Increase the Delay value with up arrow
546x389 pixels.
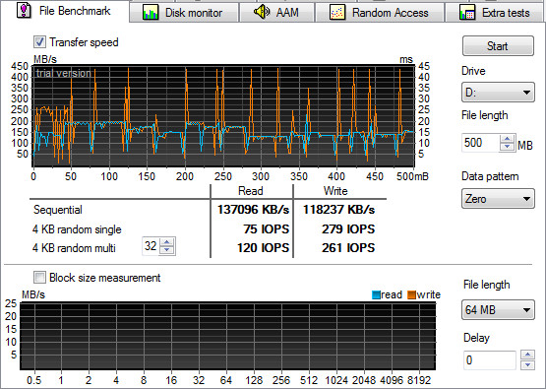click(x=528, y=355)
